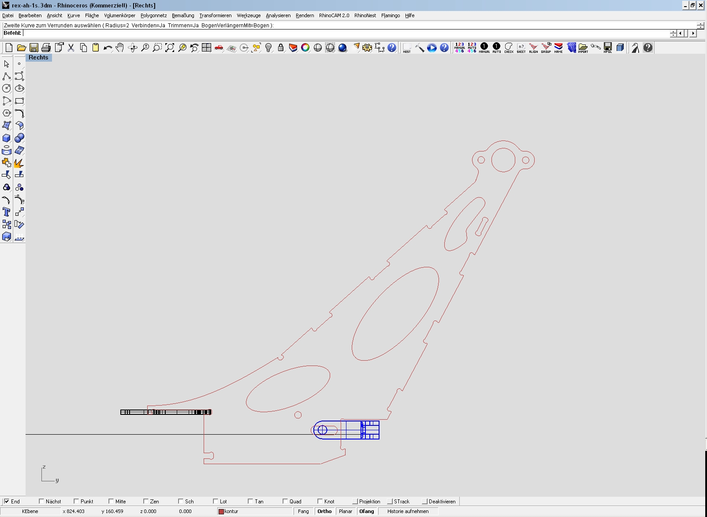The image size is (707, 517).
Task: Enable the Mitte object snap
Action: tap(111, 501)
